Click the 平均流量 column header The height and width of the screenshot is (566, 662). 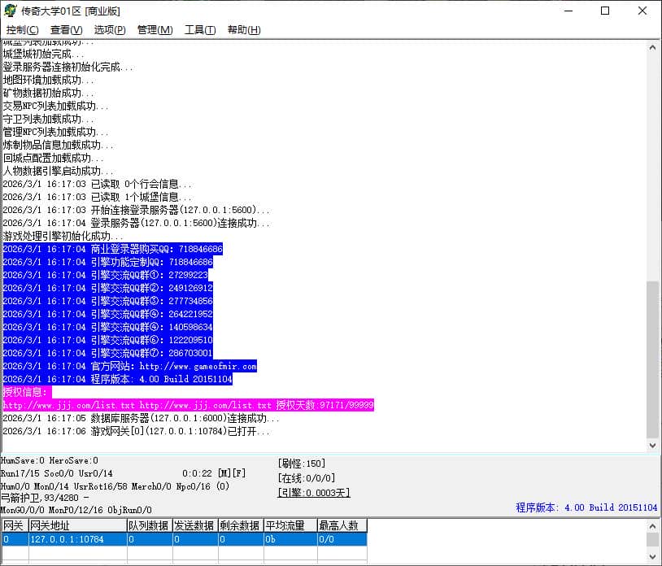pyautogui.click(x=290, y=525)
